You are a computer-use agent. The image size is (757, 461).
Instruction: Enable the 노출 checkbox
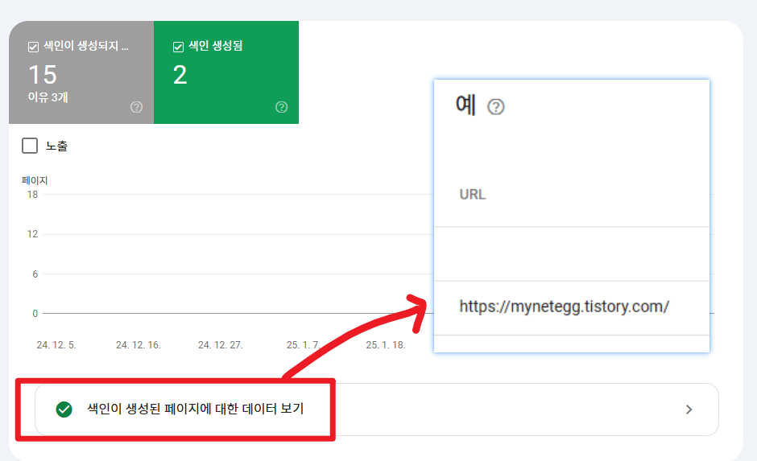click(x=30, y=146)
